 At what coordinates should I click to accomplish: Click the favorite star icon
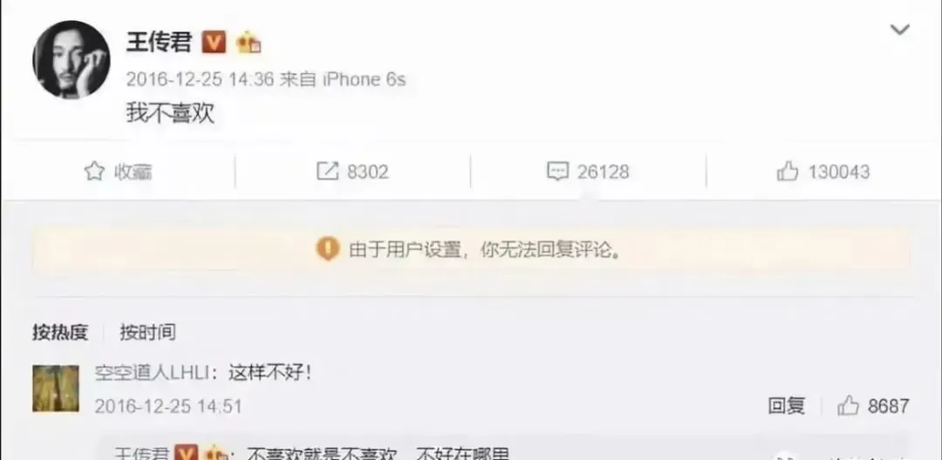pyautogui.click(x=93, y=172)
